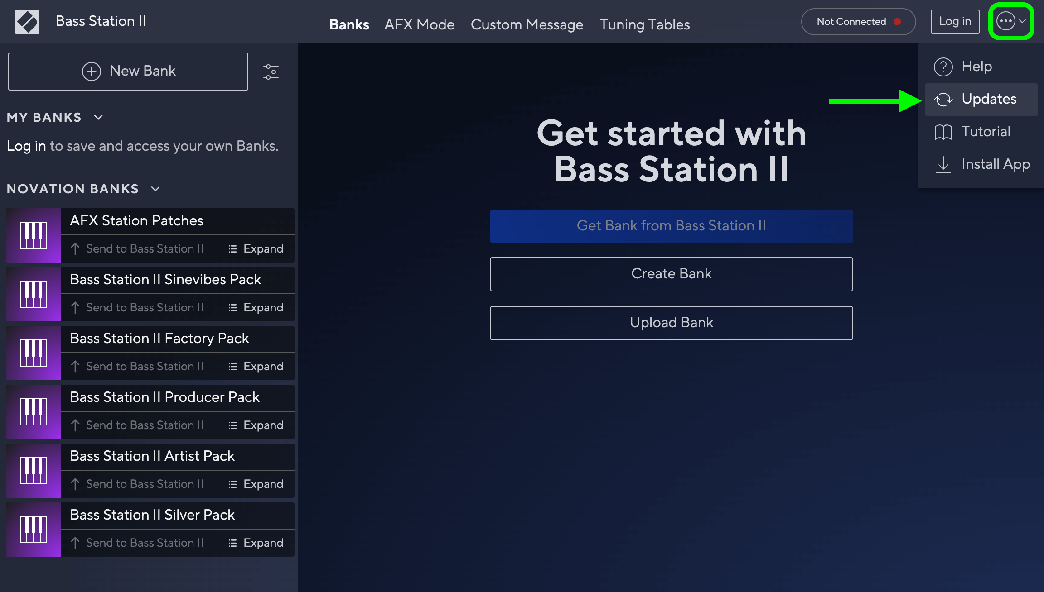The image size is (1044, 592).
Task: Switch to the AFX Mode tab
Action: point(419,24)
